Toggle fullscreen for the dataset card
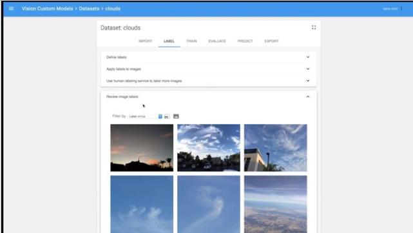 314,28
